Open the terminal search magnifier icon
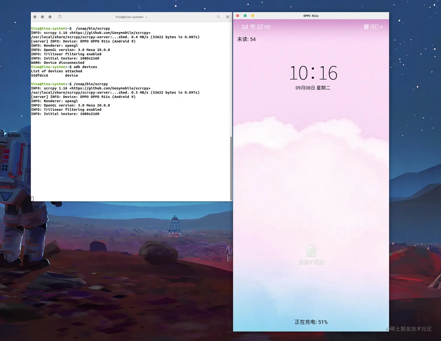 point(218,17)
